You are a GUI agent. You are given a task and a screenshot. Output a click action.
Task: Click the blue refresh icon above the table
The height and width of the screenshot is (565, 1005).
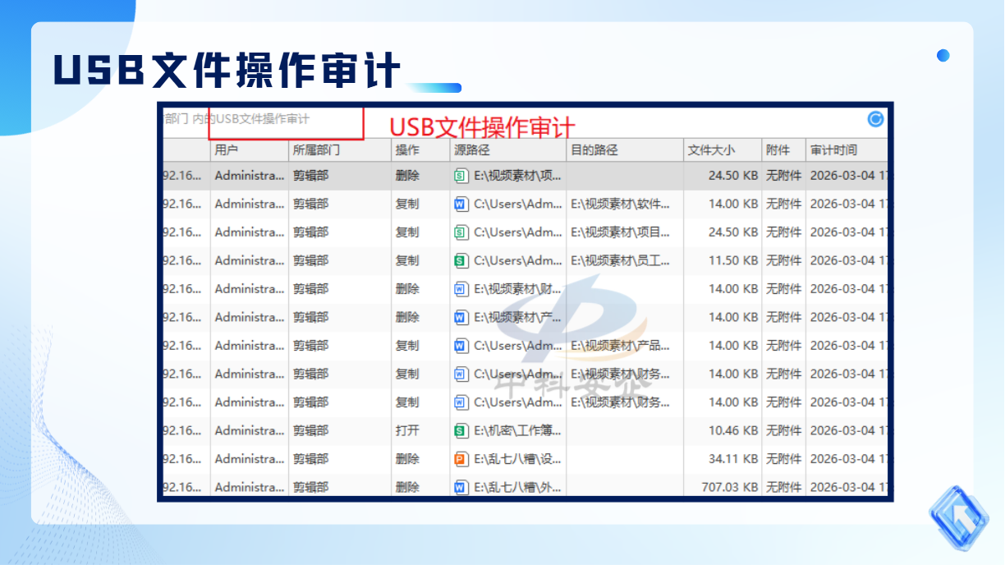tap(876, 119)
